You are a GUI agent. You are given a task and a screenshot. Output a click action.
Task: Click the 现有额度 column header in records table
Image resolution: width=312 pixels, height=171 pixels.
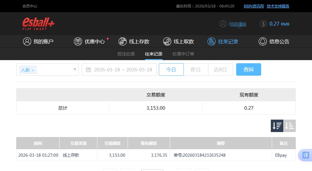[149, 143]
